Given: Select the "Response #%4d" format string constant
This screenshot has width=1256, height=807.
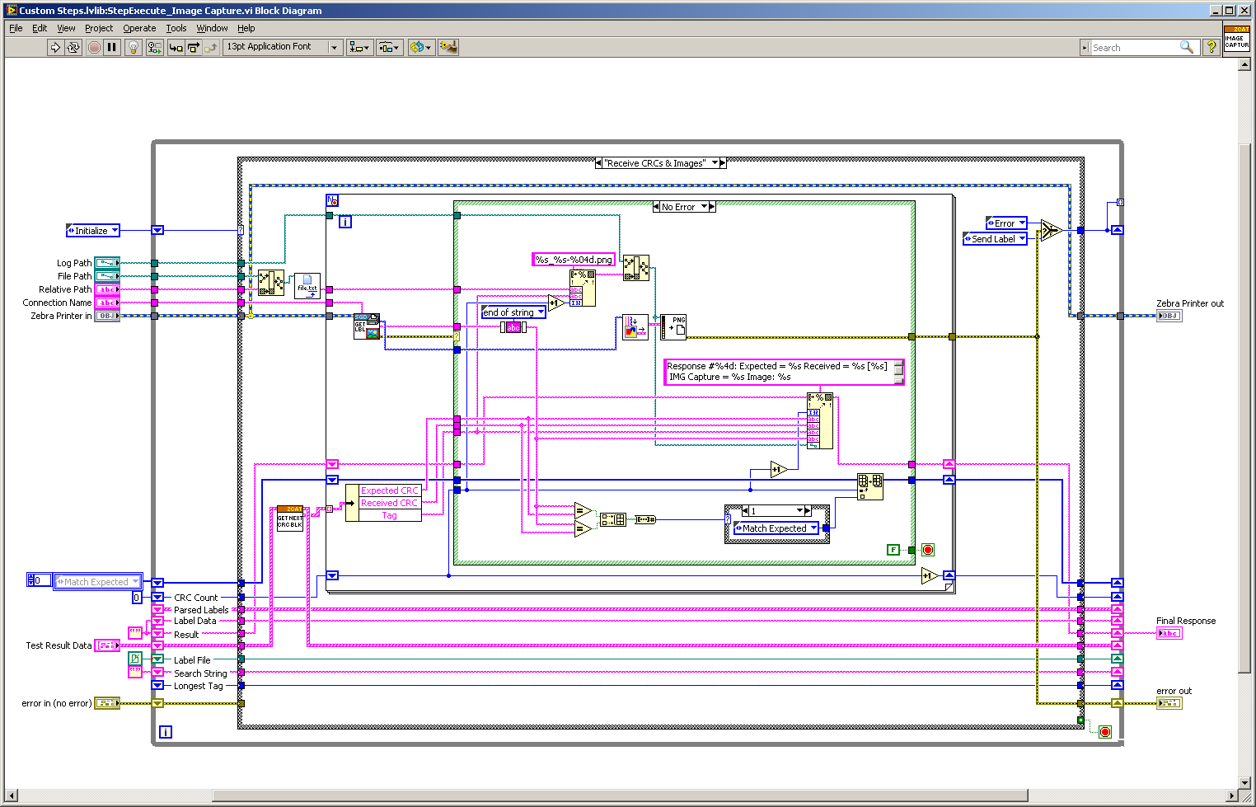Looking at the screenshot, I should [x=784, y=372].
